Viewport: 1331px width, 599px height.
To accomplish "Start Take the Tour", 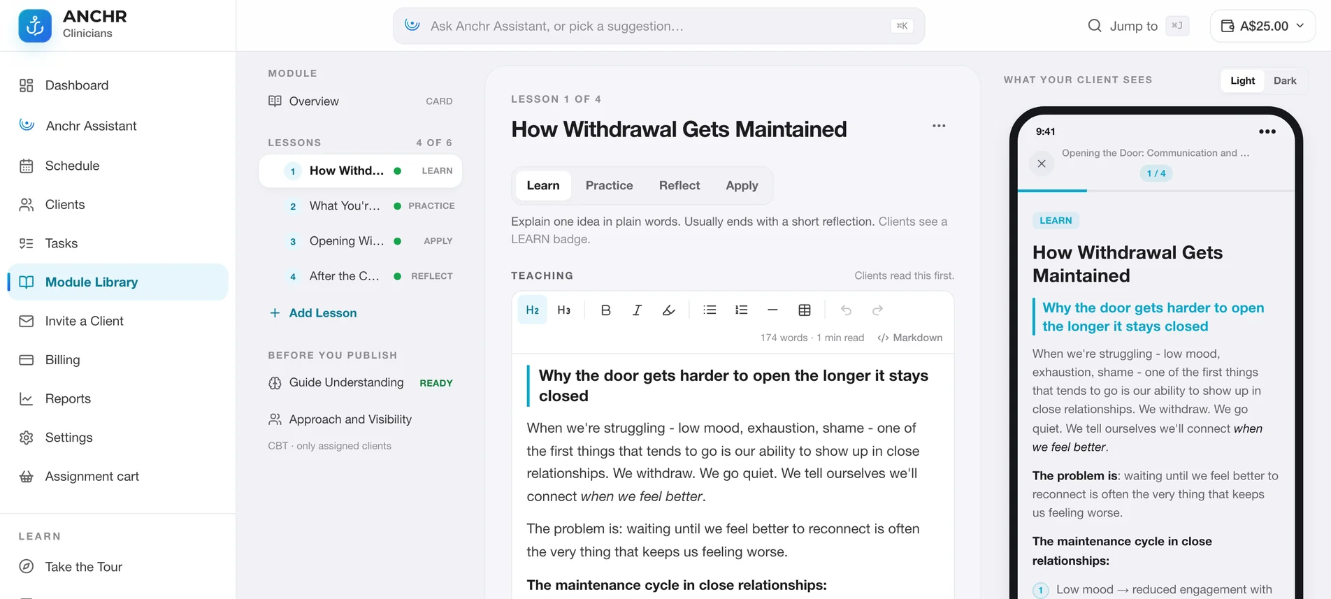I will [117, 567].
